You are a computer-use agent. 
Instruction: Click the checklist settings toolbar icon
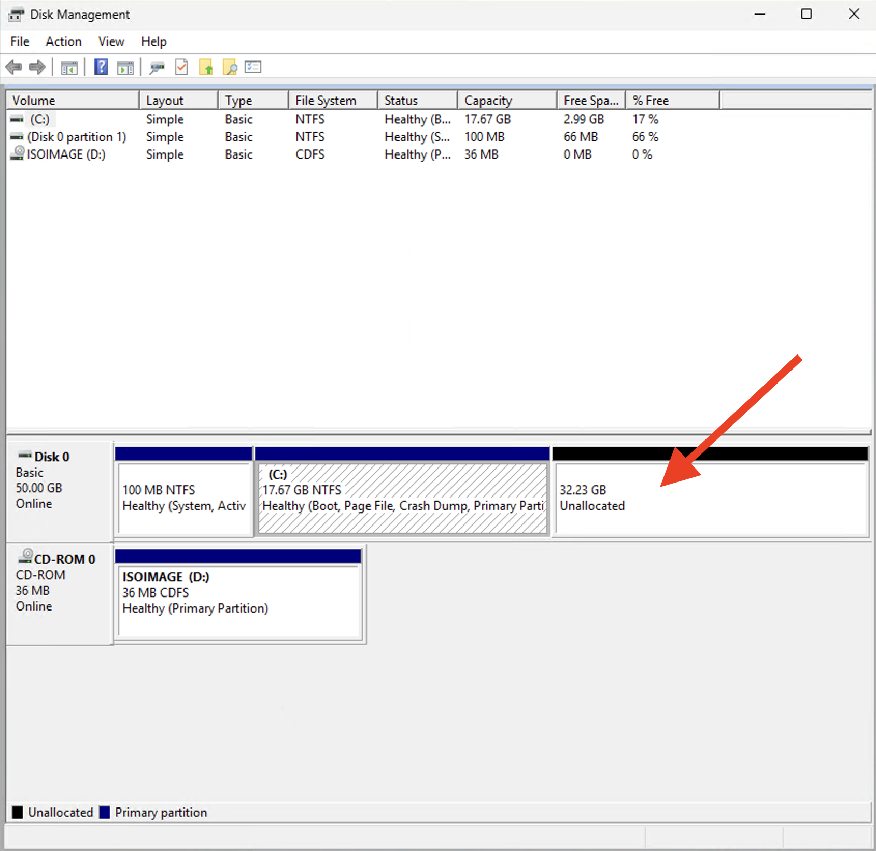(253, 67)
